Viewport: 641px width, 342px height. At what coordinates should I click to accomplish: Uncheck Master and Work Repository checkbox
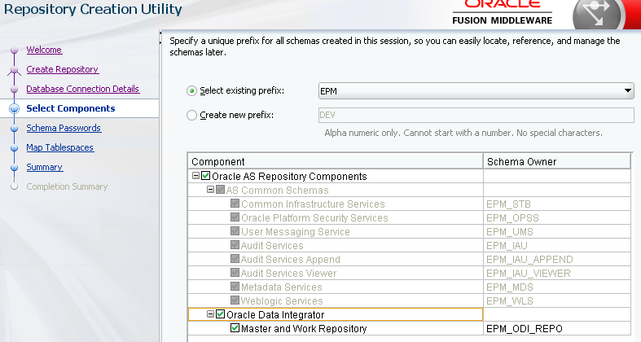(x=235, y=327)
